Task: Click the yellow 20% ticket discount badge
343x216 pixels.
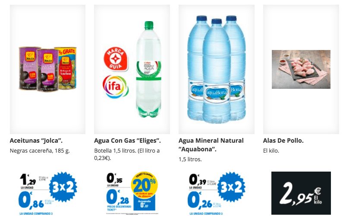Action: coord(145,185)
